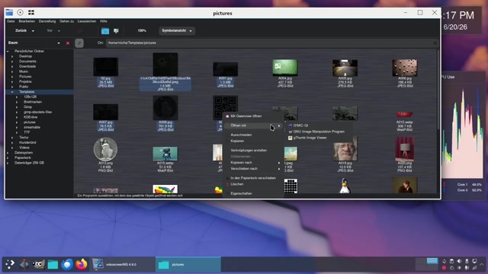Switch to the vokoscreenNG taskbar window

[x=122, y=264]
